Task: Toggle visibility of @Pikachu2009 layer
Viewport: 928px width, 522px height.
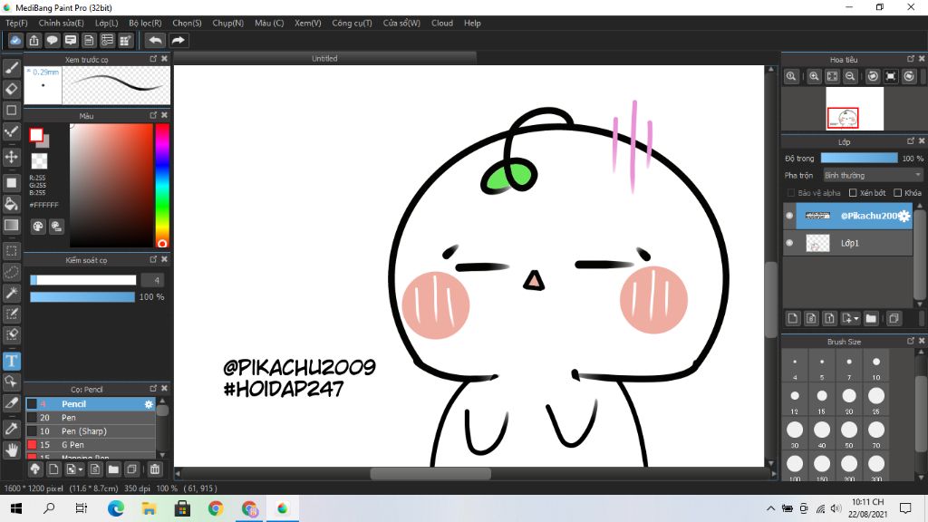Action: (789, 216)
